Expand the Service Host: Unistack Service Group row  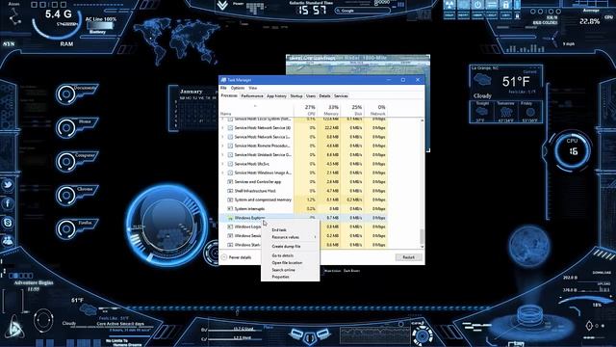point(222,155)
